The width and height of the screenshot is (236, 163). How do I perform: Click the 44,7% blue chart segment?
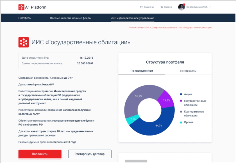coord(159,125)
